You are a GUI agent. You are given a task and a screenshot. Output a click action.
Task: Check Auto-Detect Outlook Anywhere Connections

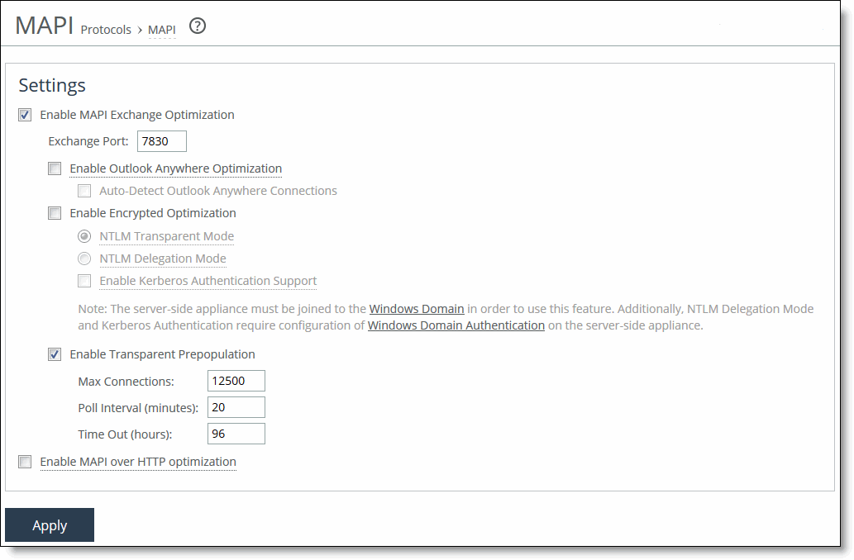(x=83, y=191)
